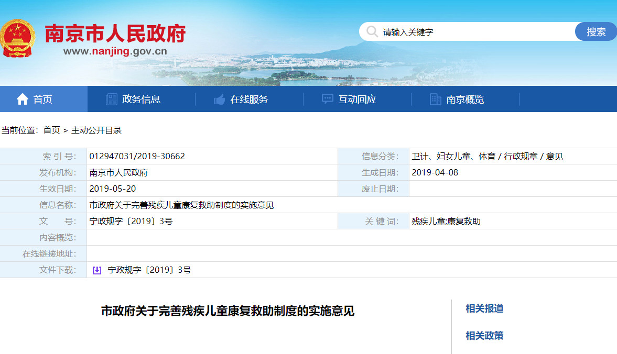Click the national emblem logo
The height and width of the screenshot is (354, 617).
(19, 38)
